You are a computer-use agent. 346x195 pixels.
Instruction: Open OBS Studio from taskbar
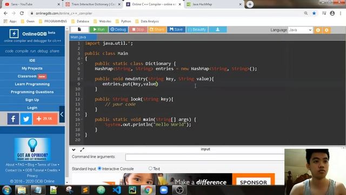179,190
